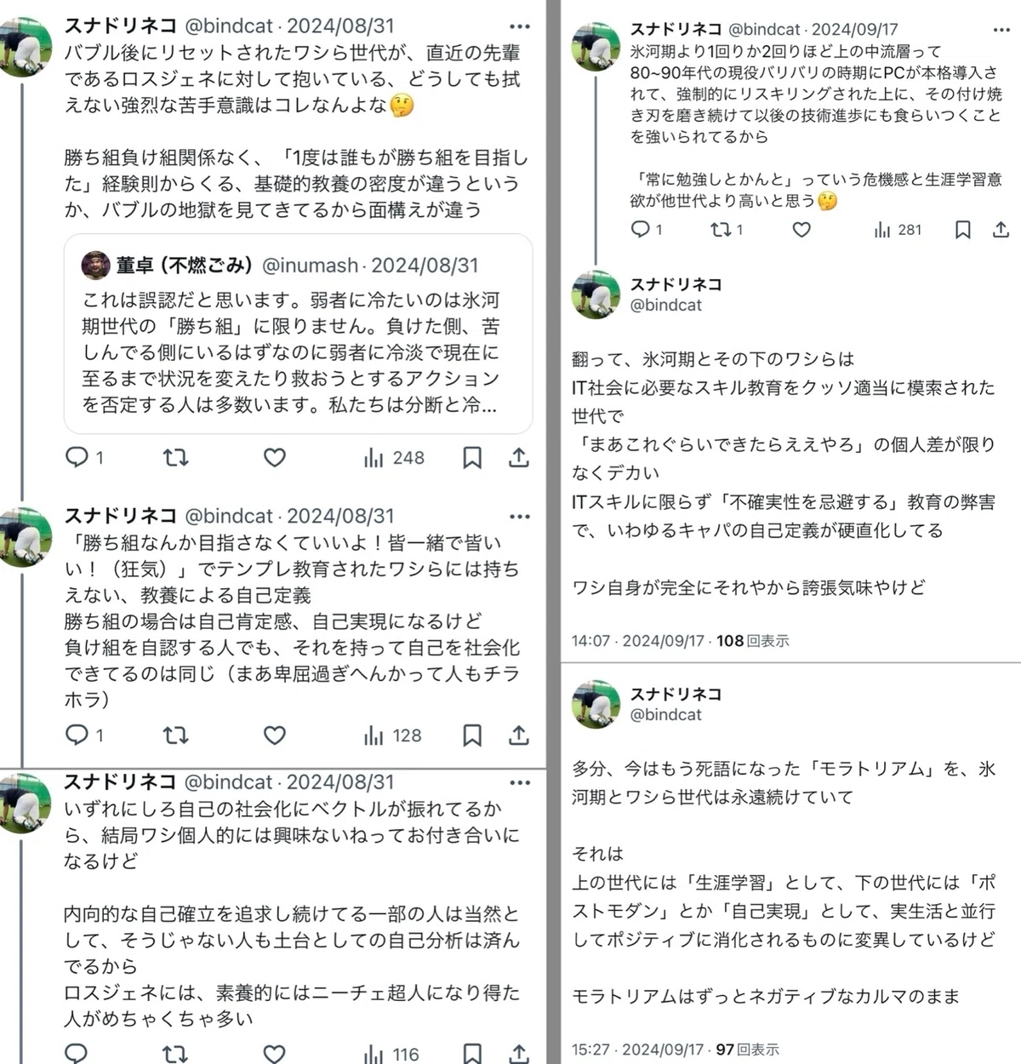Reply to the tweet with 248 views
The image size is (1021, 1064).
pyautogui.click(x=77, y=457)
